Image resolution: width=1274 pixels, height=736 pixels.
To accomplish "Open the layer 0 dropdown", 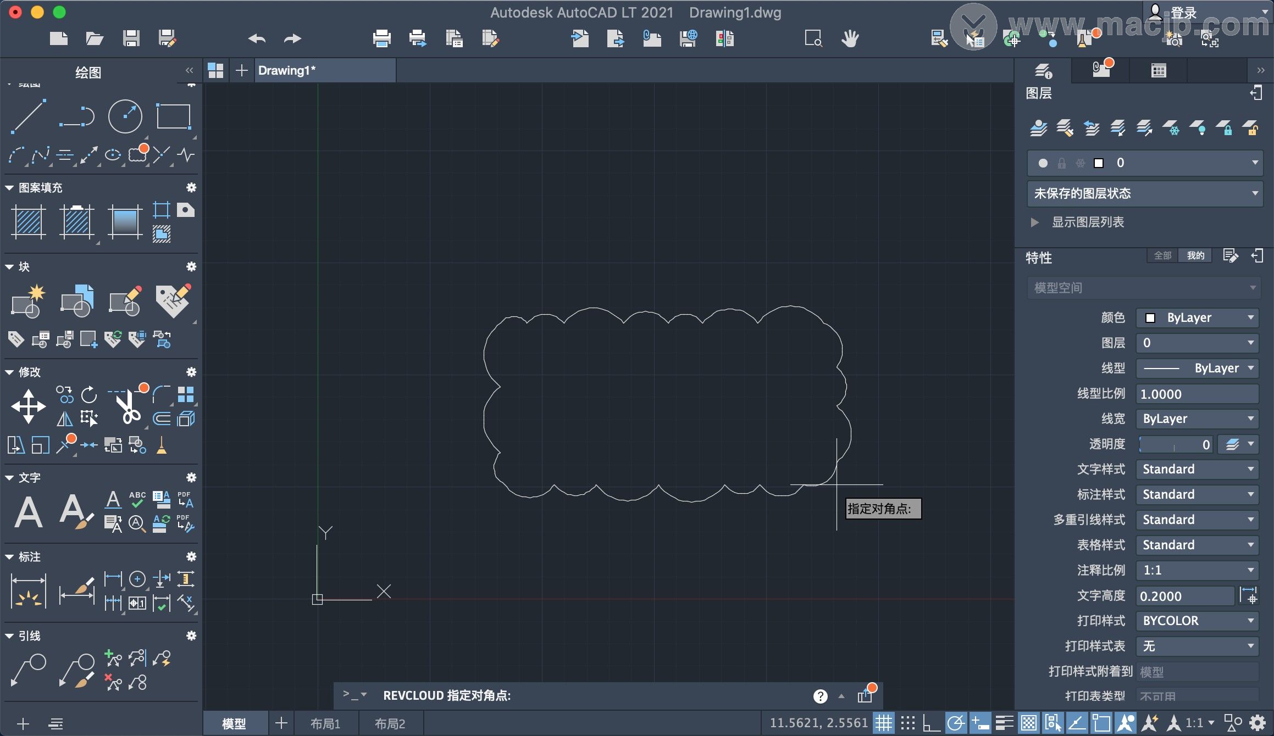I will (x=1145, y=163).
